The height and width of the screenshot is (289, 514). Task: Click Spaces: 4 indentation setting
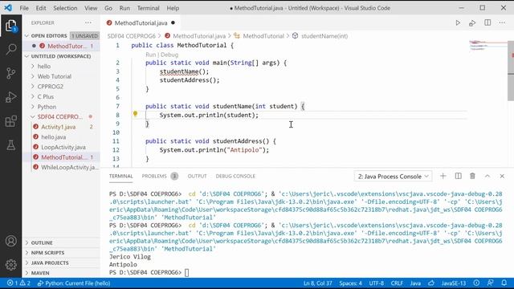tap(350, 283)
